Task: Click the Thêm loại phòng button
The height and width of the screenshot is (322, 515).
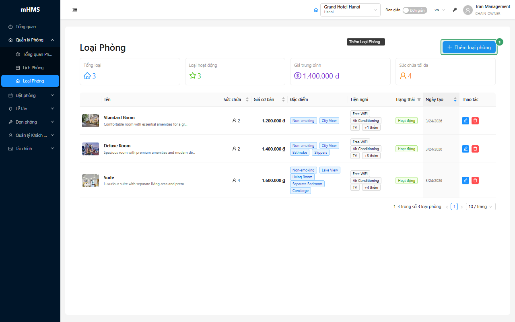Action: (x=469, y=47)
